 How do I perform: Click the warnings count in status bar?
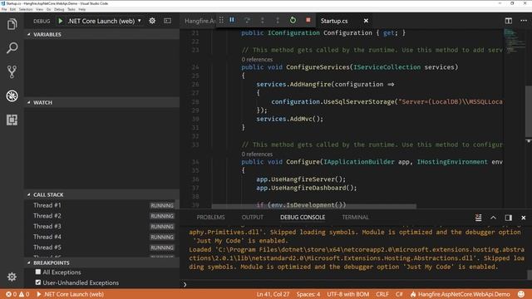pyautogui.click(x=24, y=294)
